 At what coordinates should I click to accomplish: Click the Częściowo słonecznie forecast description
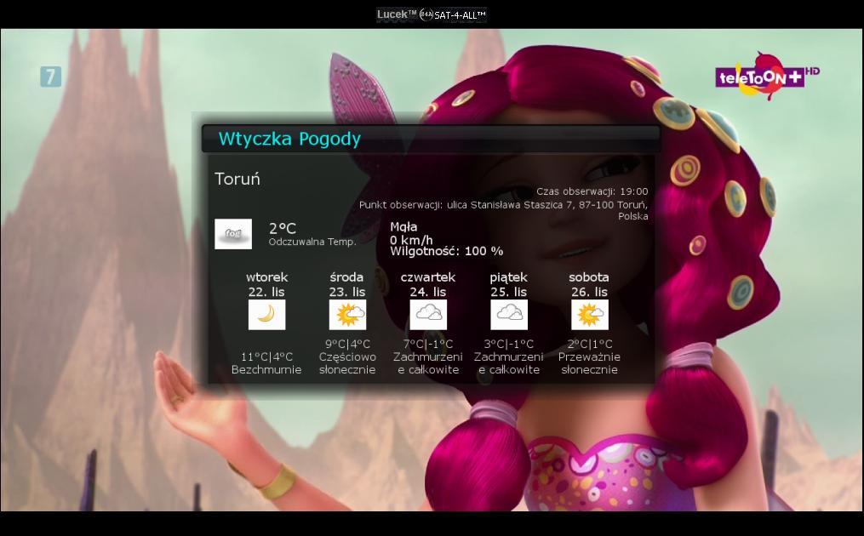coord(347,363)
